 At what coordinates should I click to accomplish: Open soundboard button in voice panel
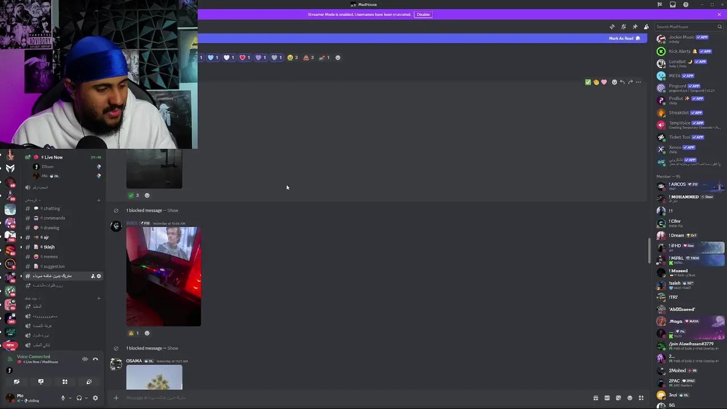click(x=89, y=382)
